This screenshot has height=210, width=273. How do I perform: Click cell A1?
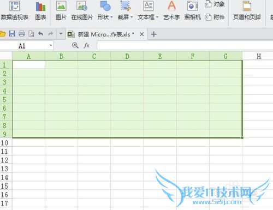pyautogui.click(x=29, y=65)
